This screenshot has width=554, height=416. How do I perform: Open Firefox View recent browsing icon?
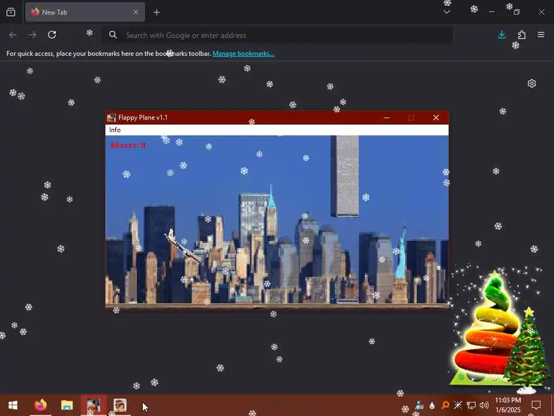point(11,12)
